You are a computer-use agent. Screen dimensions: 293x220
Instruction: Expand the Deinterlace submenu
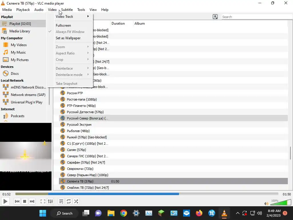tap(70, 68)
